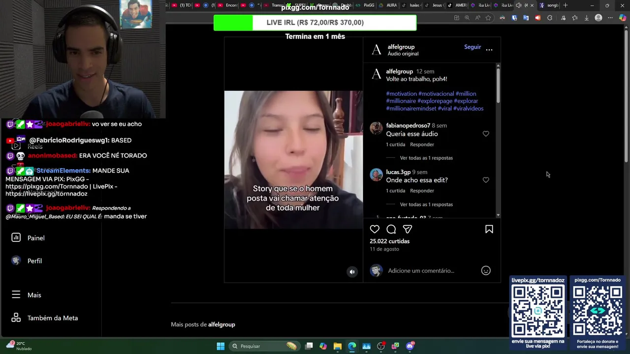
Task: Open the #millionairemindset hashtag link
Action: click(411, 108)
